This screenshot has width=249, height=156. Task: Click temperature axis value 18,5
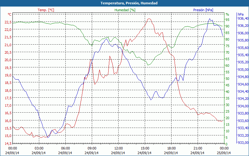[8, 83]
